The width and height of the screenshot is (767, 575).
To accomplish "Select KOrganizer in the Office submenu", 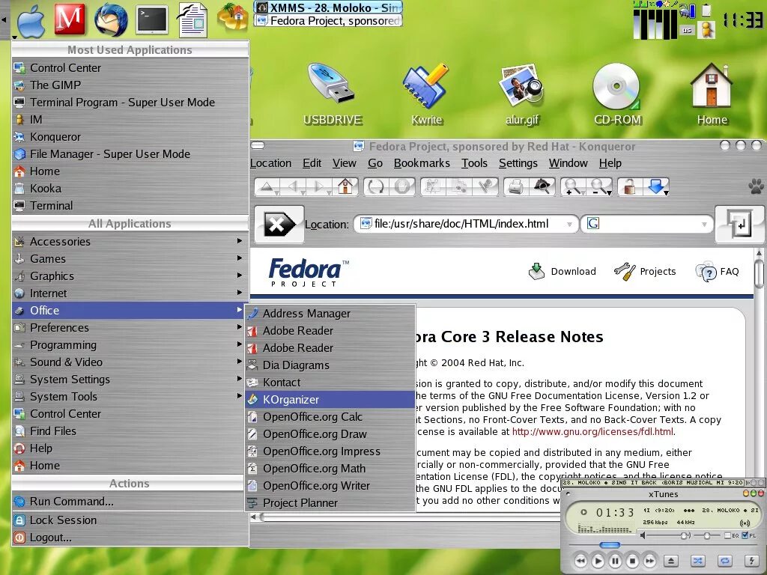I will (x=330, y=400).
